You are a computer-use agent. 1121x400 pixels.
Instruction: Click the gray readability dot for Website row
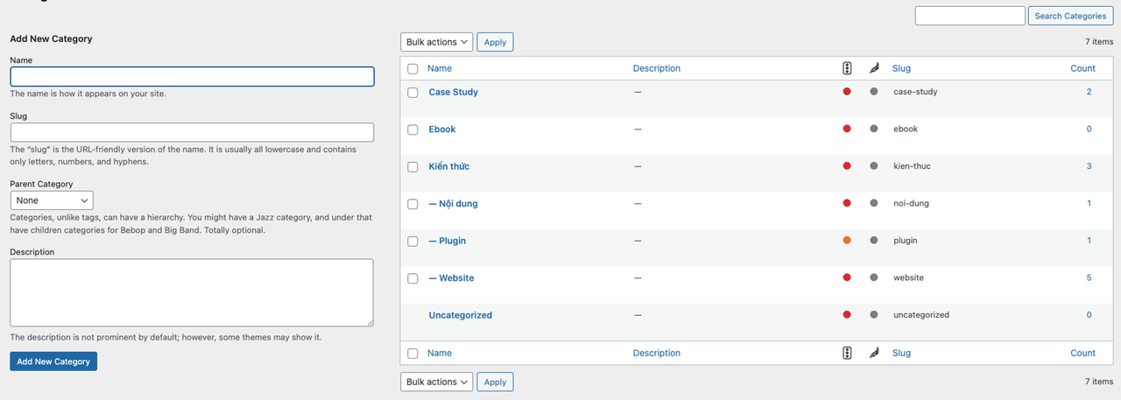pos(873,277)
